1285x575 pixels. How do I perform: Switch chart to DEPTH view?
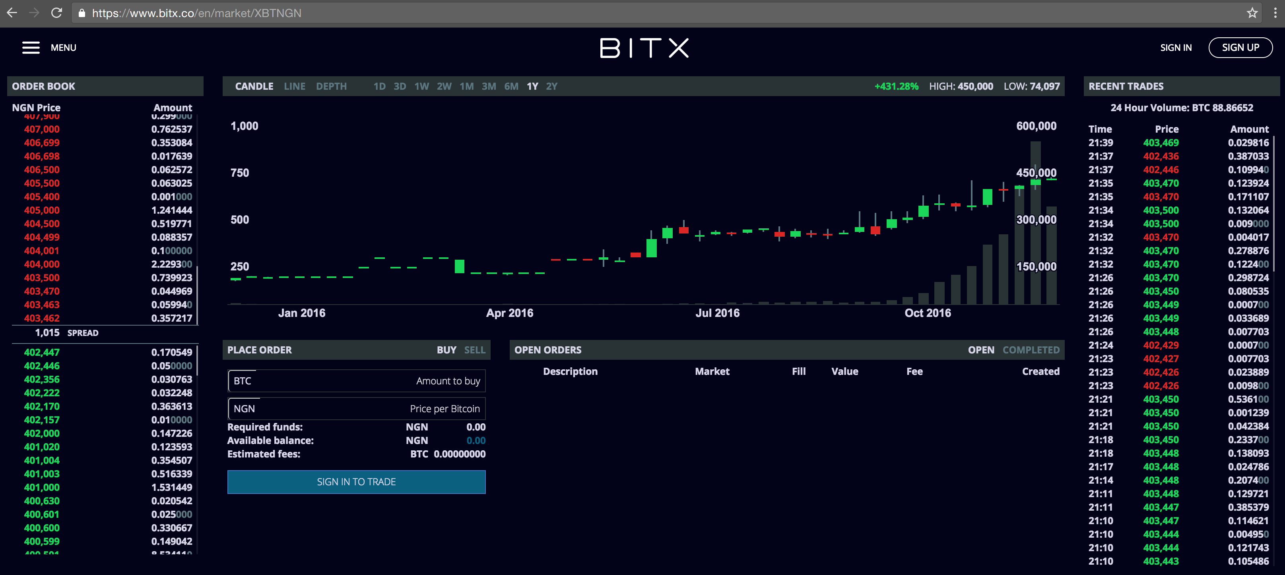(x=331, y=86)
